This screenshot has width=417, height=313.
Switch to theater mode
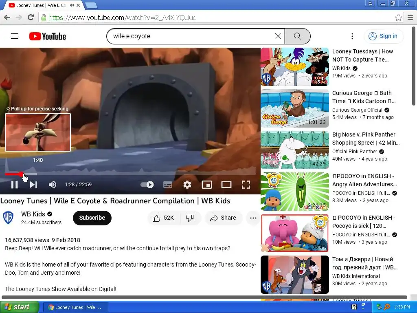point(226,185)
